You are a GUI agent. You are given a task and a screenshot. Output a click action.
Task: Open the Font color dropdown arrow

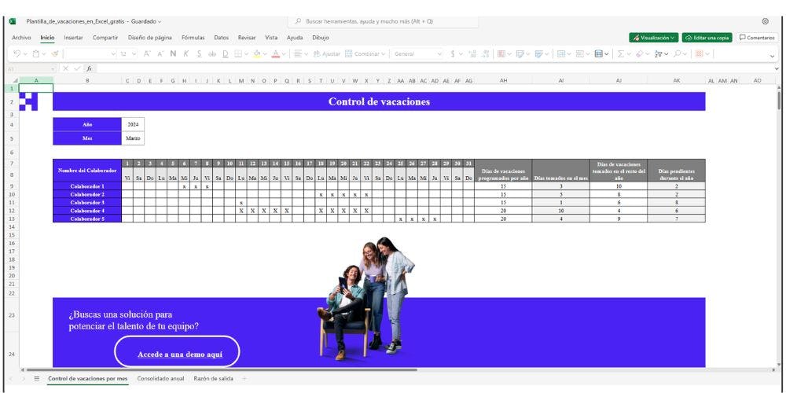[284, 53]
